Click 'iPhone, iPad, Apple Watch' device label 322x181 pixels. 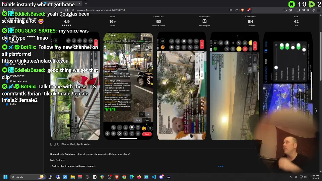76,144
